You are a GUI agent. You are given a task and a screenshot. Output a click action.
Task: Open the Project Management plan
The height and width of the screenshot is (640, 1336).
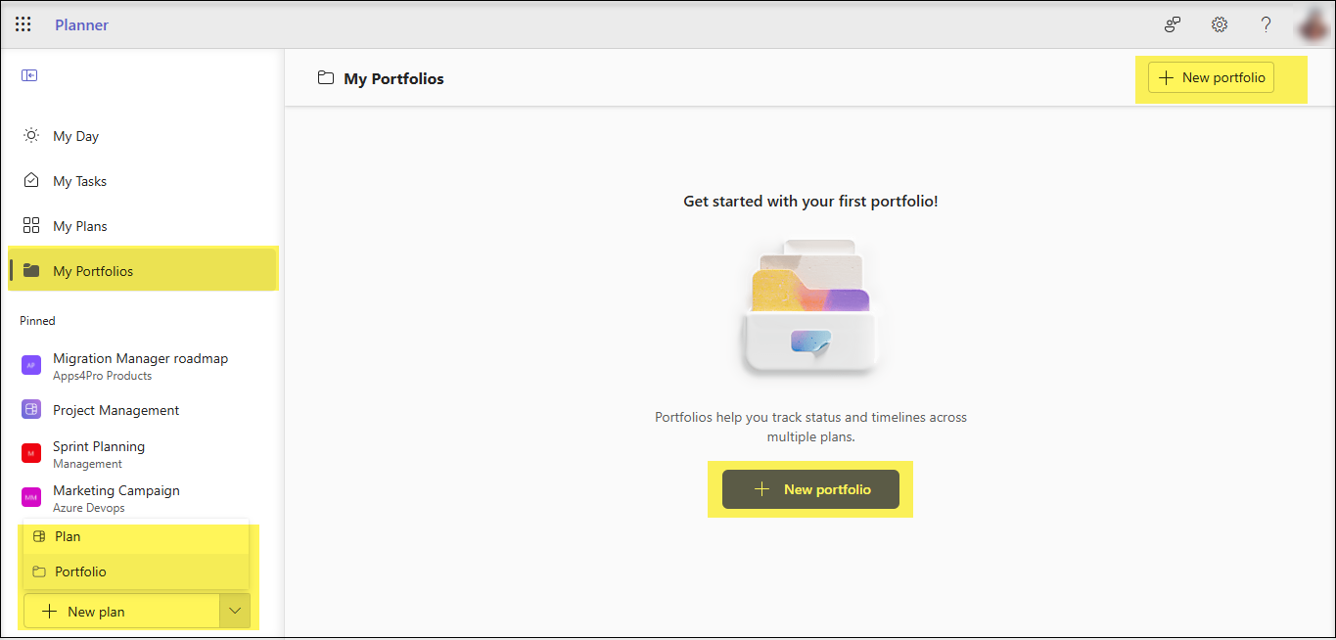[x=115, y=409]
